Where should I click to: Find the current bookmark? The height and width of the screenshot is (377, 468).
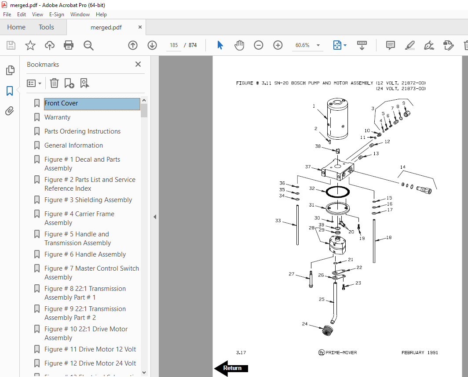coord(84,83)
